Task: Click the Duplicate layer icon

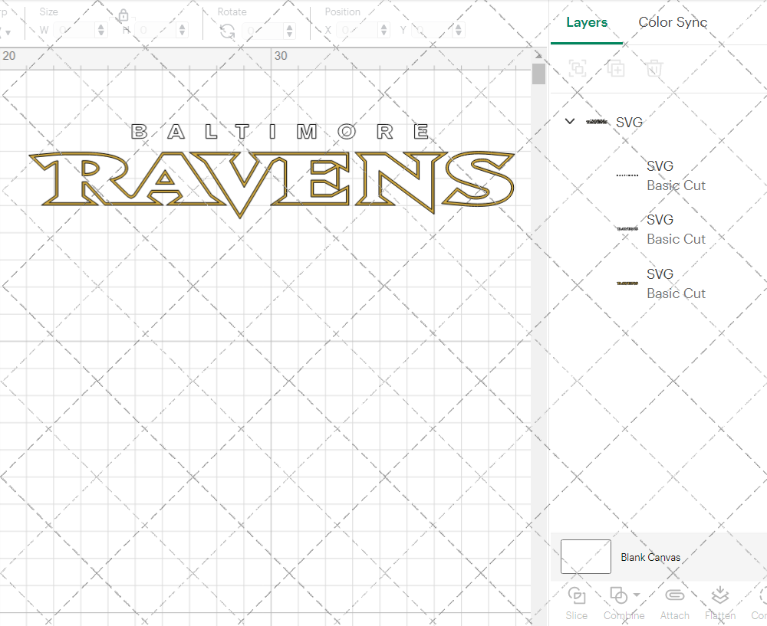Action: [x=616, y=68]
